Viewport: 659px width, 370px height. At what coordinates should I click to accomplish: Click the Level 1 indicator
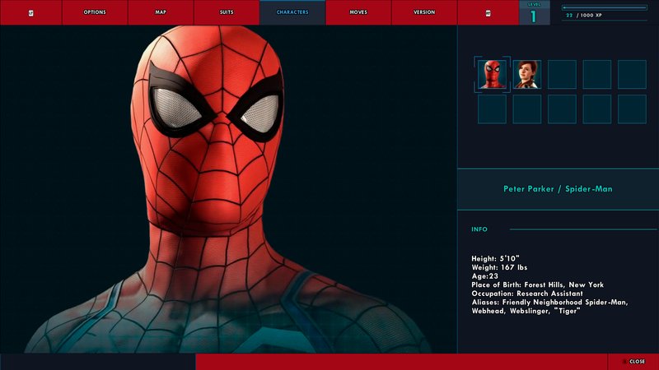coord(534,12)
